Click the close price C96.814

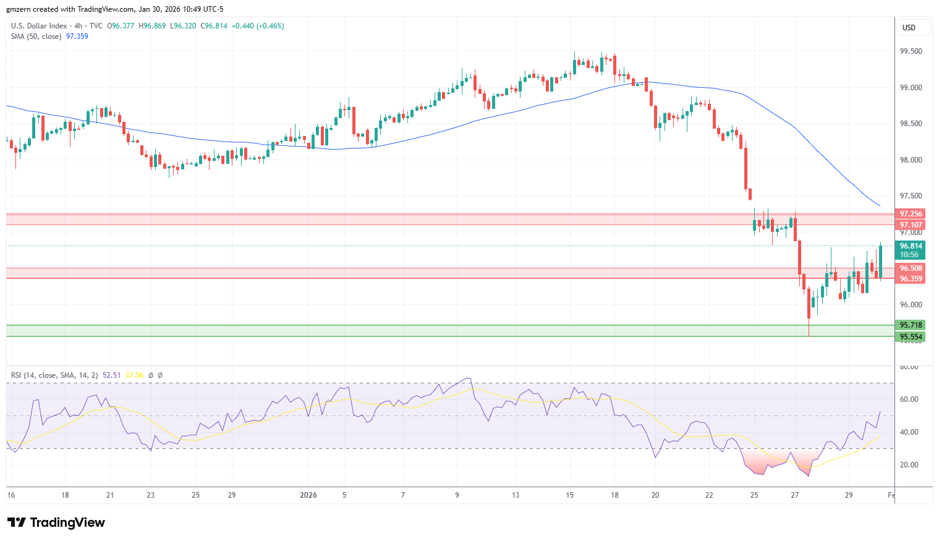tap(214, 26)
